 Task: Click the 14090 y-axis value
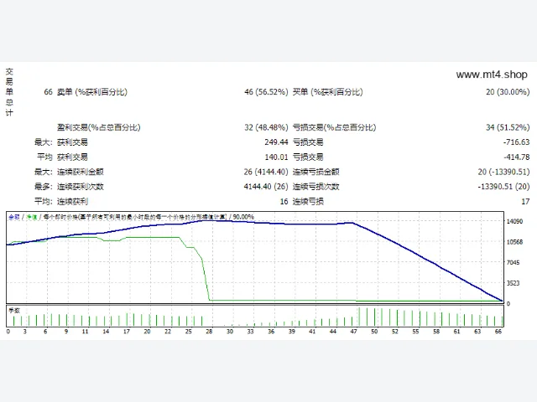[514, 221]
